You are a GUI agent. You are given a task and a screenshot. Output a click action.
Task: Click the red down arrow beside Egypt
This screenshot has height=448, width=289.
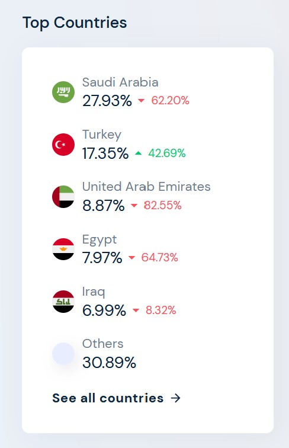(131, 258)
